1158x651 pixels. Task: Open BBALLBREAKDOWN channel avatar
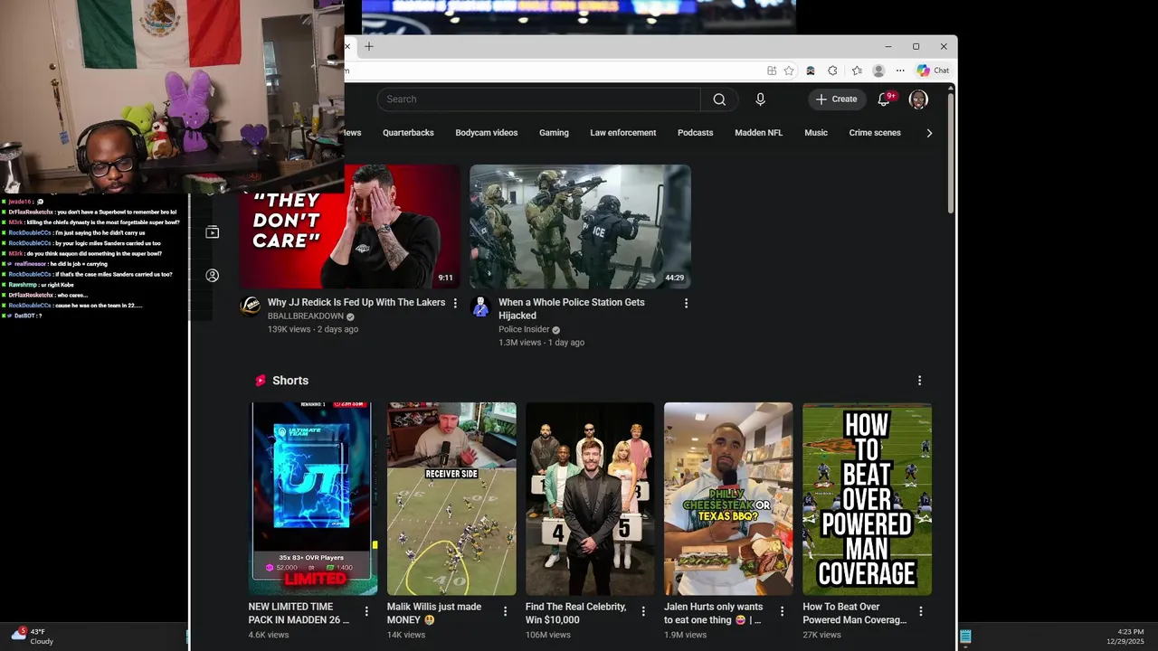point(250,306)
